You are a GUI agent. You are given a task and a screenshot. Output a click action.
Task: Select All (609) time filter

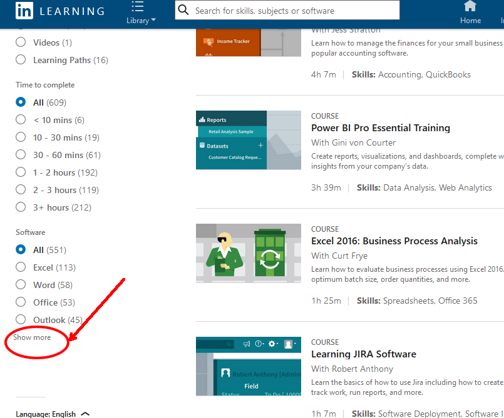click(21, 102)
